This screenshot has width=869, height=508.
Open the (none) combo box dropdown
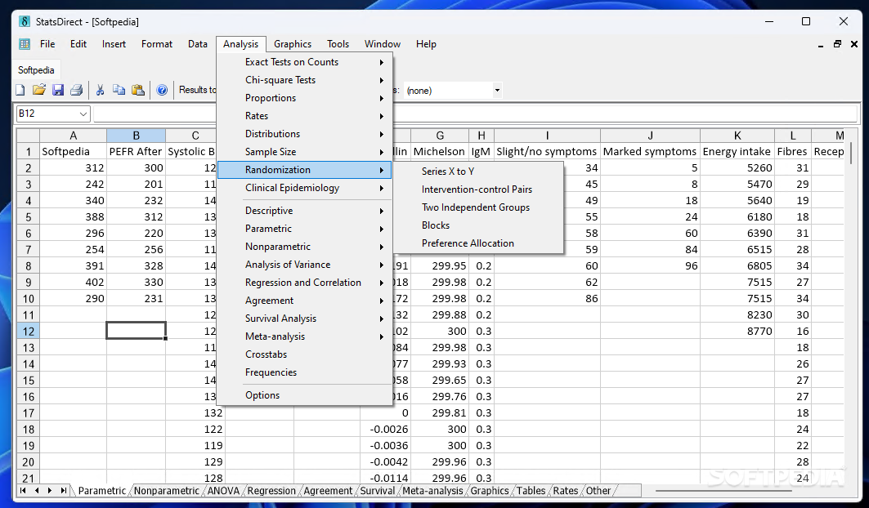coord(497,90)
